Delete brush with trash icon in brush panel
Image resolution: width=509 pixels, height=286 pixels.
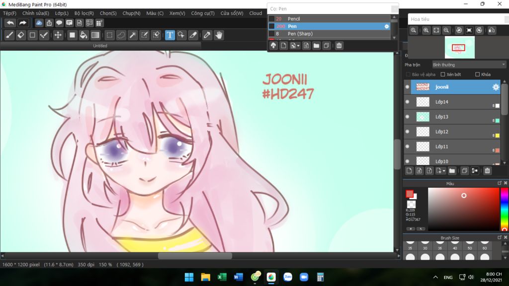coord(339,46)
